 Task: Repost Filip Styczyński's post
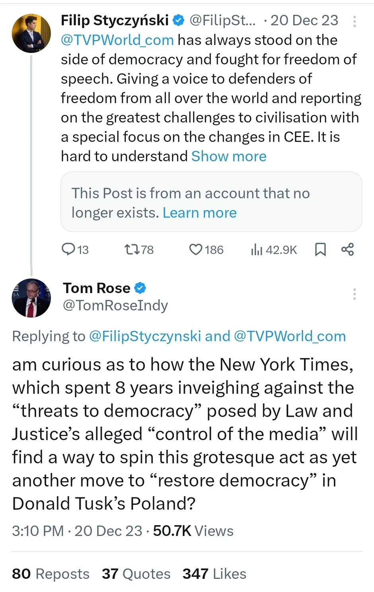131,249
